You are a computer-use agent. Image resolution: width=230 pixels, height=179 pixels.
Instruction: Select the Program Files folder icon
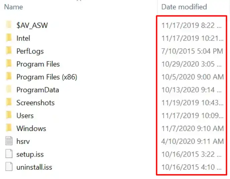click(9, 64)
